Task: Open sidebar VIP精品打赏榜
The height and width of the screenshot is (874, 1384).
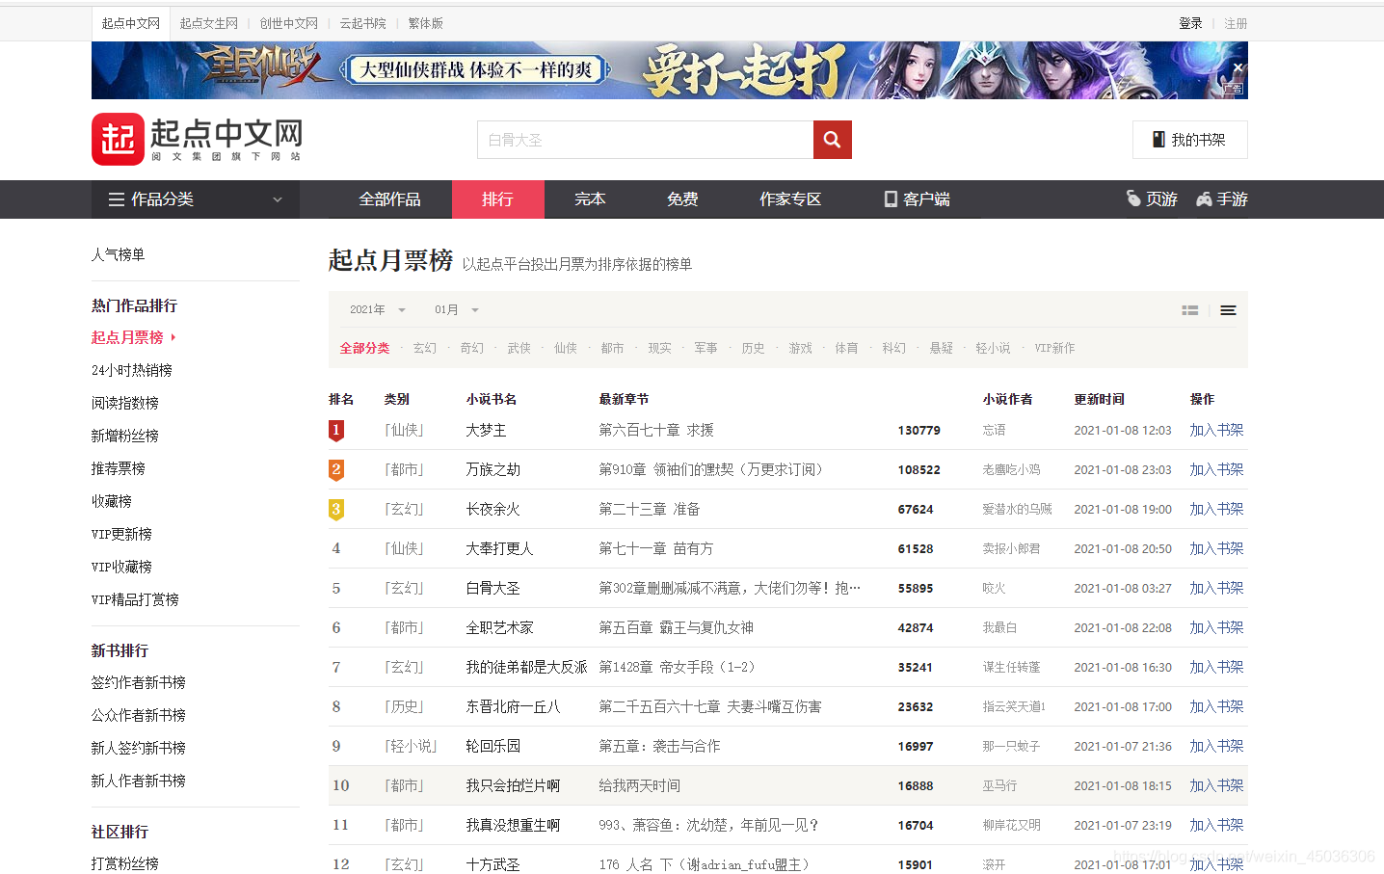Action: [x=135, y=599]
